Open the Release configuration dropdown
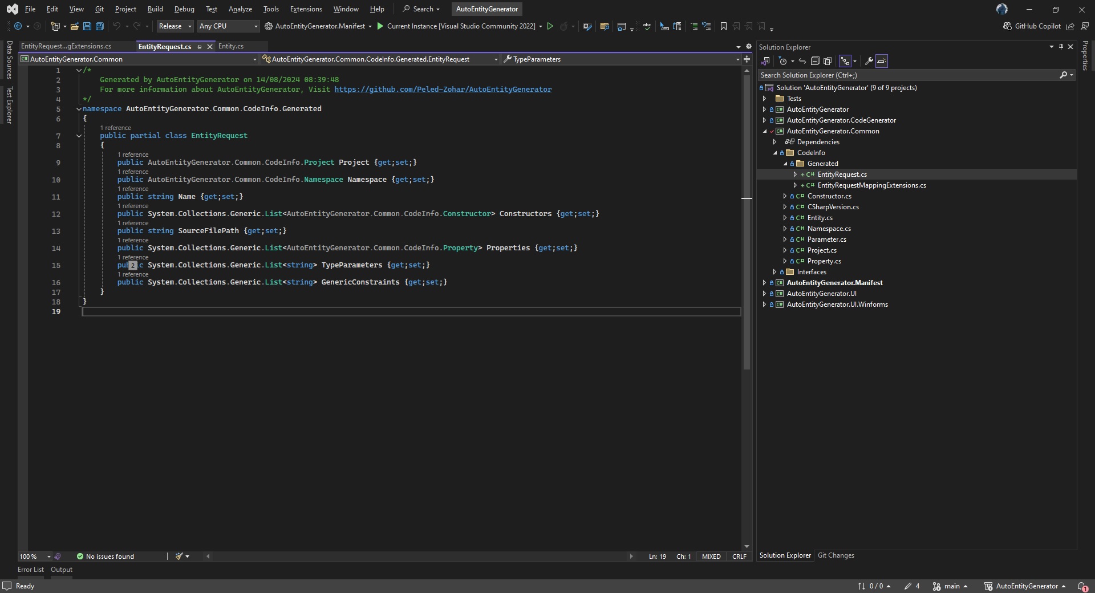 pyautogui.click(x=175, y=26)
